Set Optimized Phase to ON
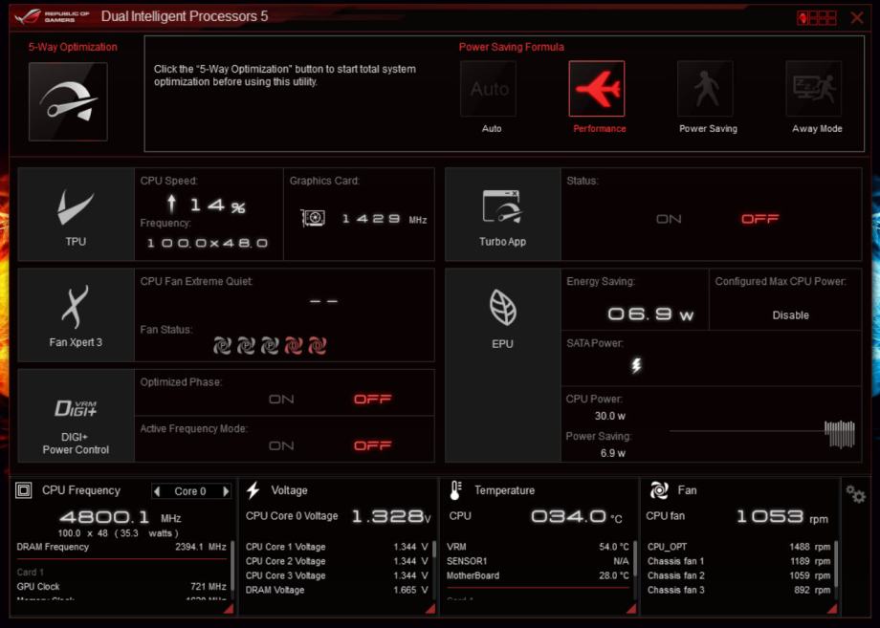Screen dimensions: 880x628 pos(281,400)
